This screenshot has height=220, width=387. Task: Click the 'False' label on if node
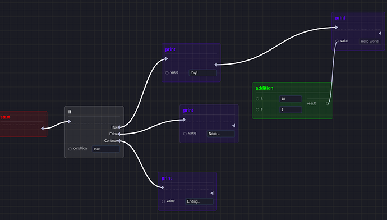coord(113,134)
